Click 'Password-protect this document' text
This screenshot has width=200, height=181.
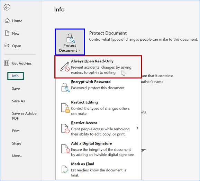[x=98, y=88]
